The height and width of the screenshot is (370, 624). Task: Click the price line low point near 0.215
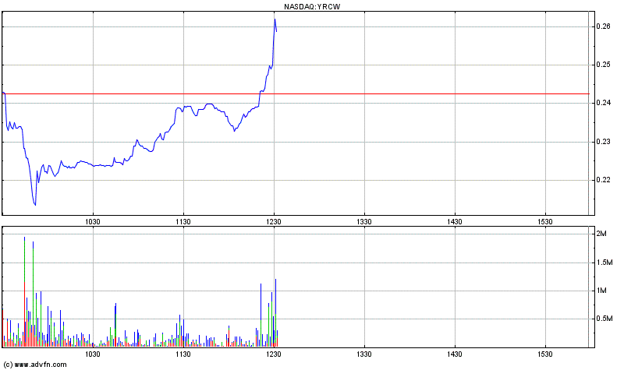coord(35,205)
